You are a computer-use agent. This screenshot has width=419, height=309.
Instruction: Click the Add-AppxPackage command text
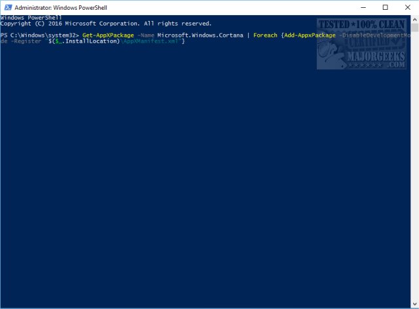pyautogui.click(x=310, y=35)
